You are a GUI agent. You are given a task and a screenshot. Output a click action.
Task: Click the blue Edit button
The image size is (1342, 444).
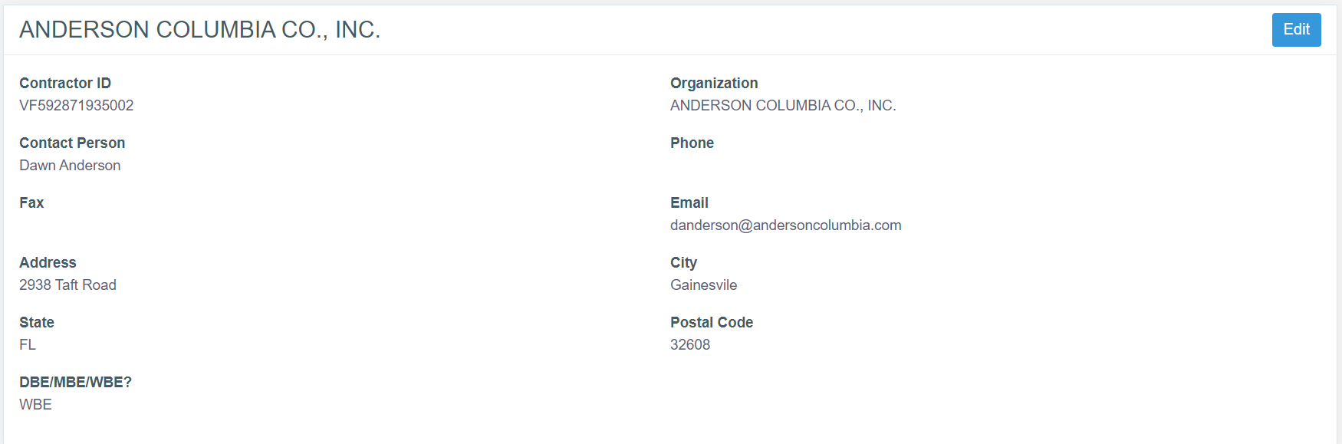(x=1296, y=30)
